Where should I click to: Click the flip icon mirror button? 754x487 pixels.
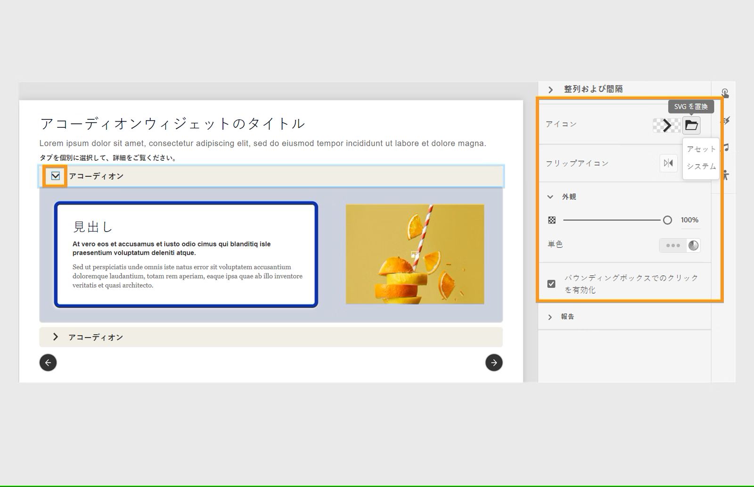(668, 163)
